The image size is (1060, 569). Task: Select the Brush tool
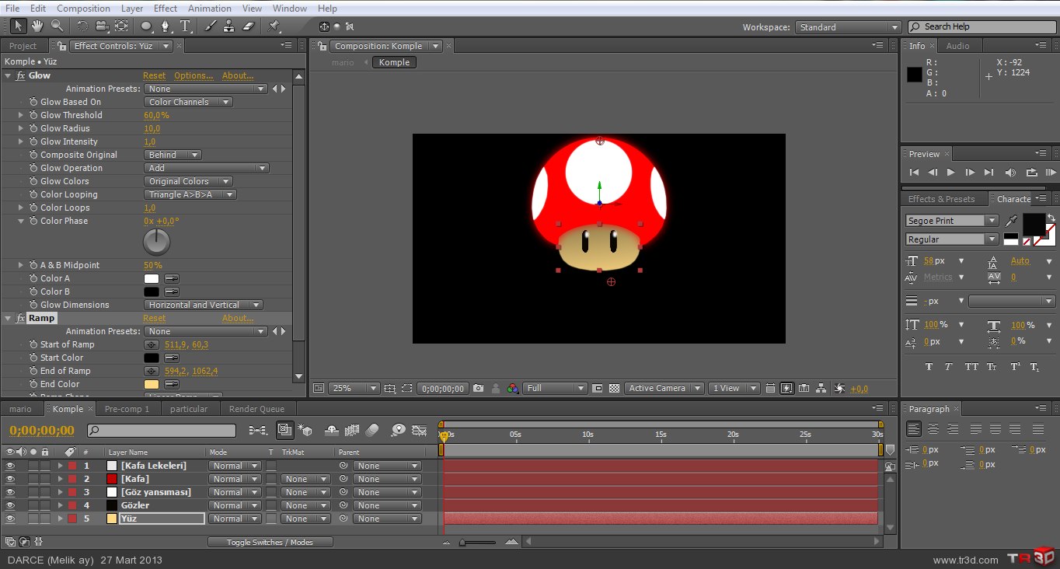click(x=210, y=26)
